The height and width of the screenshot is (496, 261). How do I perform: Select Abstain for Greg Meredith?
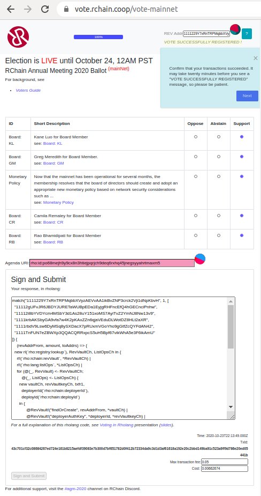(218, 157)
